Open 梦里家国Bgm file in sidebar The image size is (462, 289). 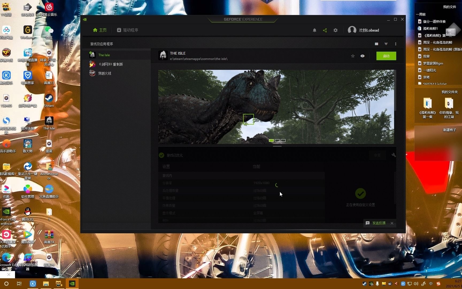pyautogui.click(x=431, y=63)
